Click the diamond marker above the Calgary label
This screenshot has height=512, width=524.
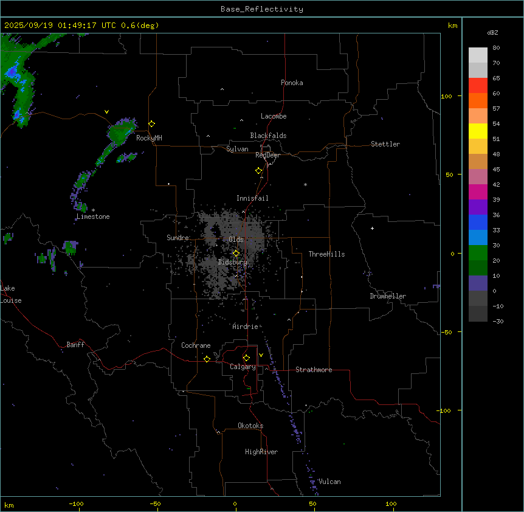click(x=246, y=358)
